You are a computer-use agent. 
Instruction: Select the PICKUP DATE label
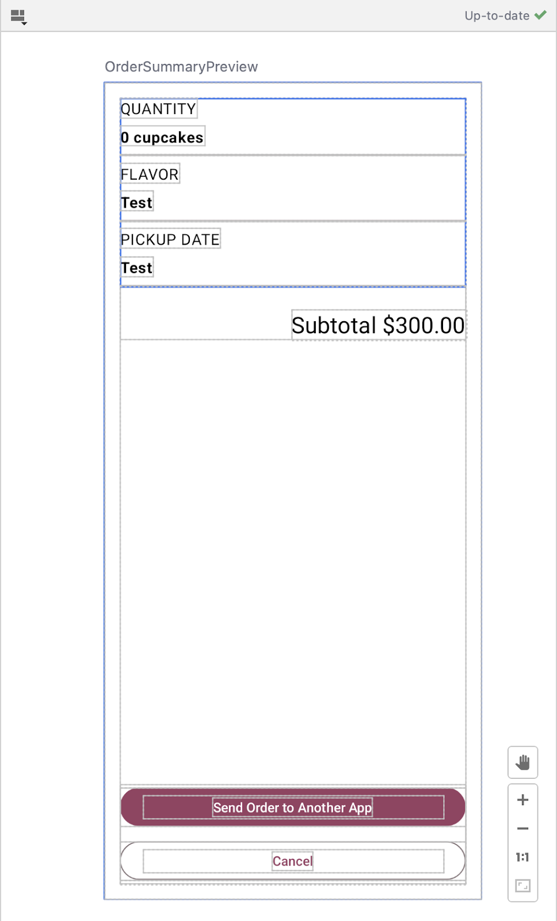click(170, 239)
